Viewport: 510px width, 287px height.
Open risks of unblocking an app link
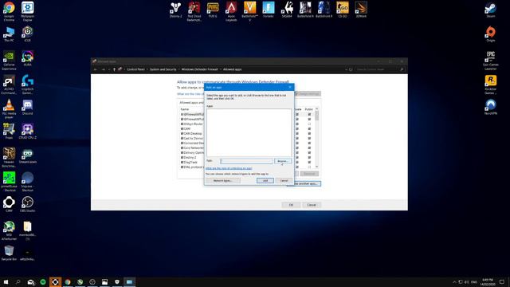click(229, 168)
